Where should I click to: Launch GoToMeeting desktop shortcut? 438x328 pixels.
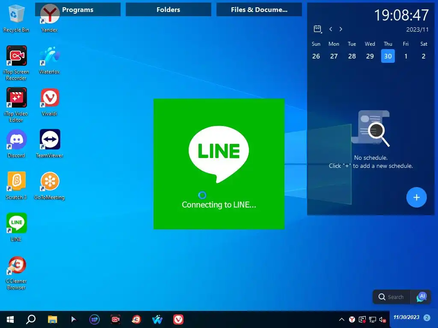50,185
